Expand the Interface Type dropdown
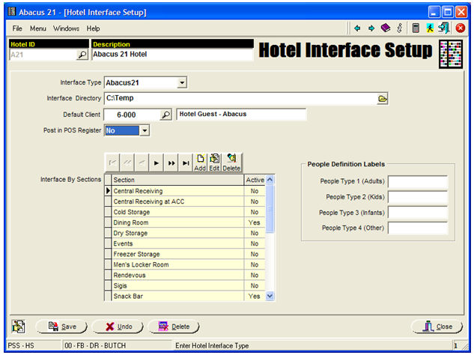474x355 pixels. point(182,82)
